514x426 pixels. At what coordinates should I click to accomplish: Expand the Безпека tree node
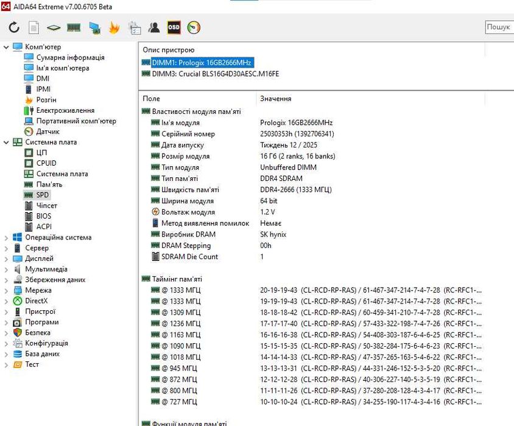coord(6,333)
